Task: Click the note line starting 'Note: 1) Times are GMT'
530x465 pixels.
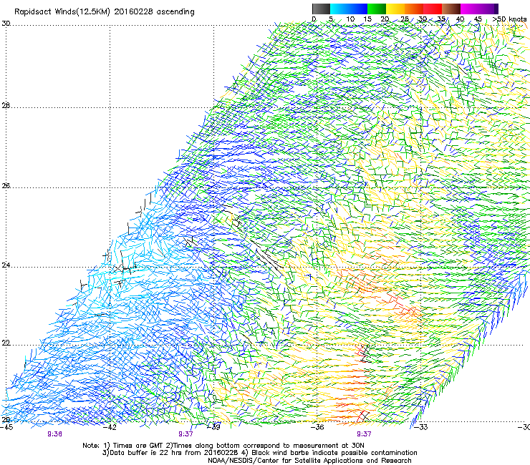Action: coord(223,446)
